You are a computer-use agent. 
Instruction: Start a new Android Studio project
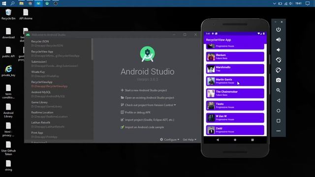tap(144, 90)
